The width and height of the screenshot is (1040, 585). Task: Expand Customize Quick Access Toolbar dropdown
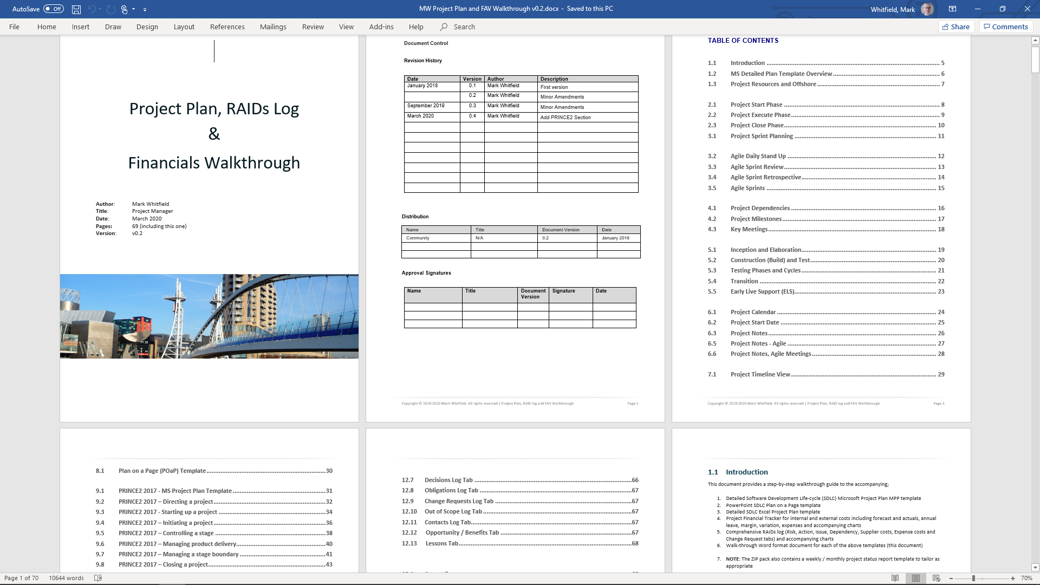145,9
